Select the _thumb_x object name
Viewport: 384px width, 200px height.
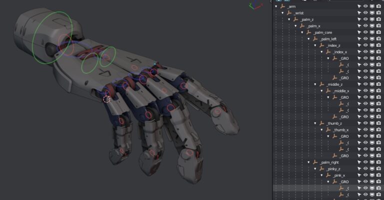(x=341, y=130)
